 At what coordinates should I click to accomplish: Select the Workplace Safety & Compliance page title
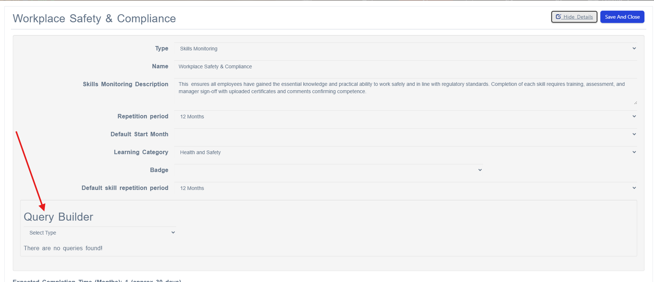coord(94,19)
